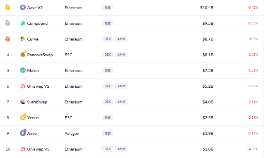Viewport: 264px width, 158px height.
Task: Click the DEX tag in the Uniswap V3 row
Action: 108,149
